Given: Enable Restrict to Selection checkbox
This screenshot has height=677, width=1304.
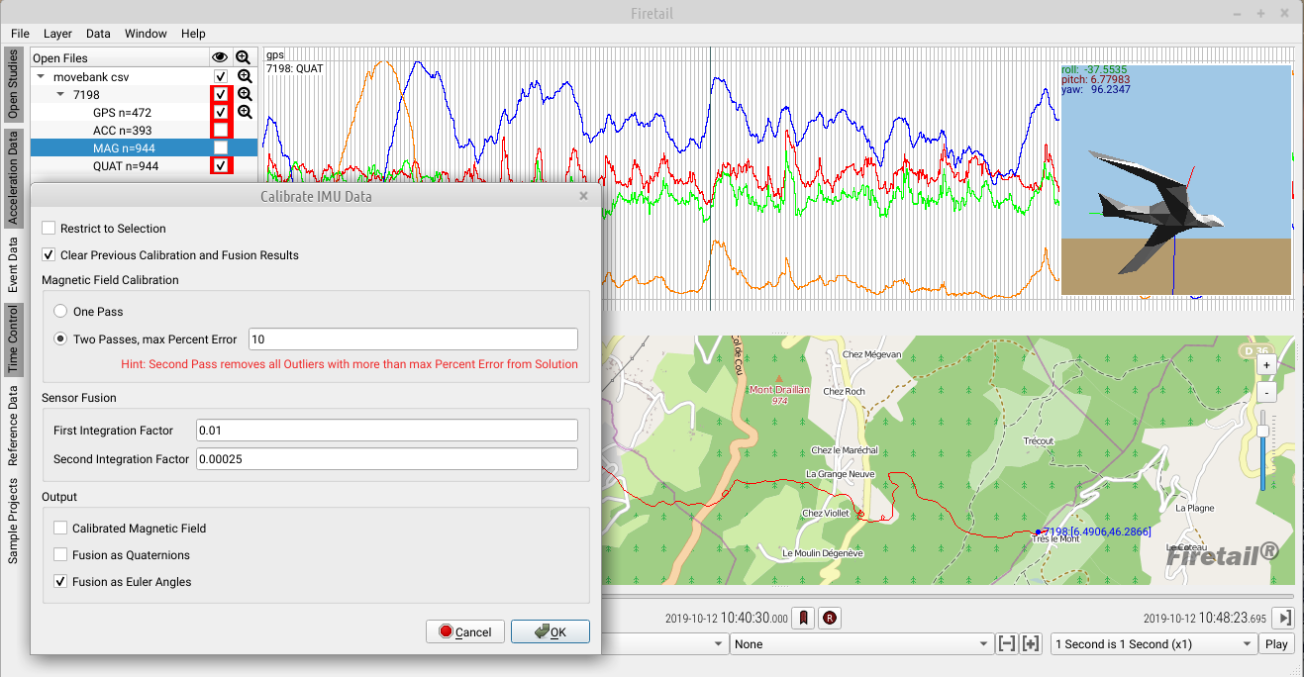Looking at the screenshot, I should 49,229.
